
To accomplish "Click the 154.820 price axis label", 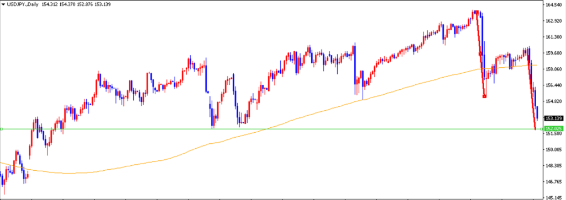I will click(554, 101).
